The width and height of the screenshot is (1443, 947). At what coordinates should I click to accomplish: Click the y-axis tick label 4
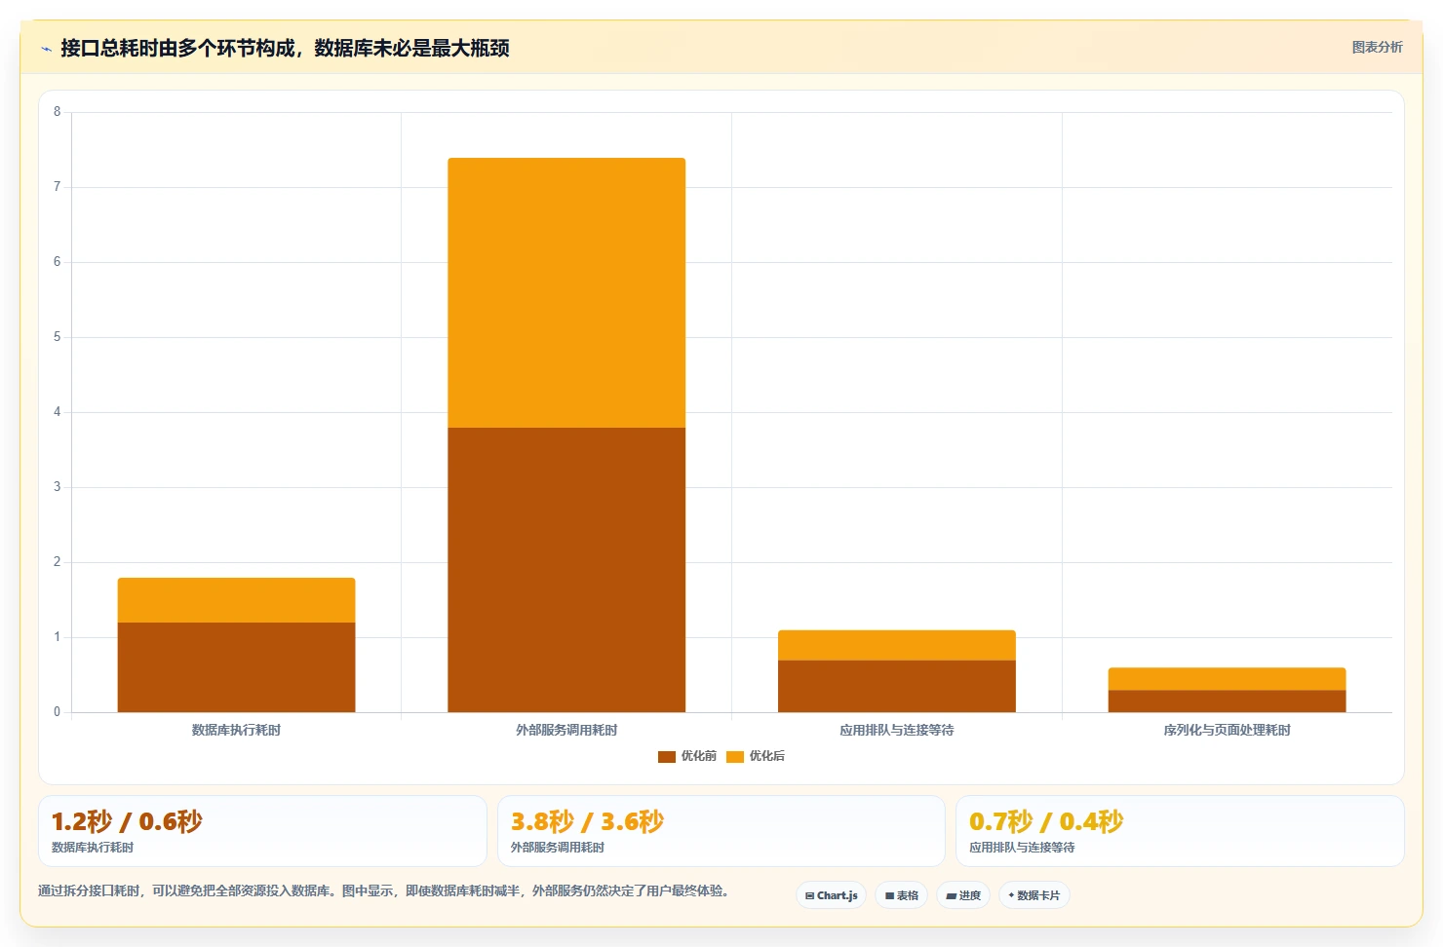57,412
